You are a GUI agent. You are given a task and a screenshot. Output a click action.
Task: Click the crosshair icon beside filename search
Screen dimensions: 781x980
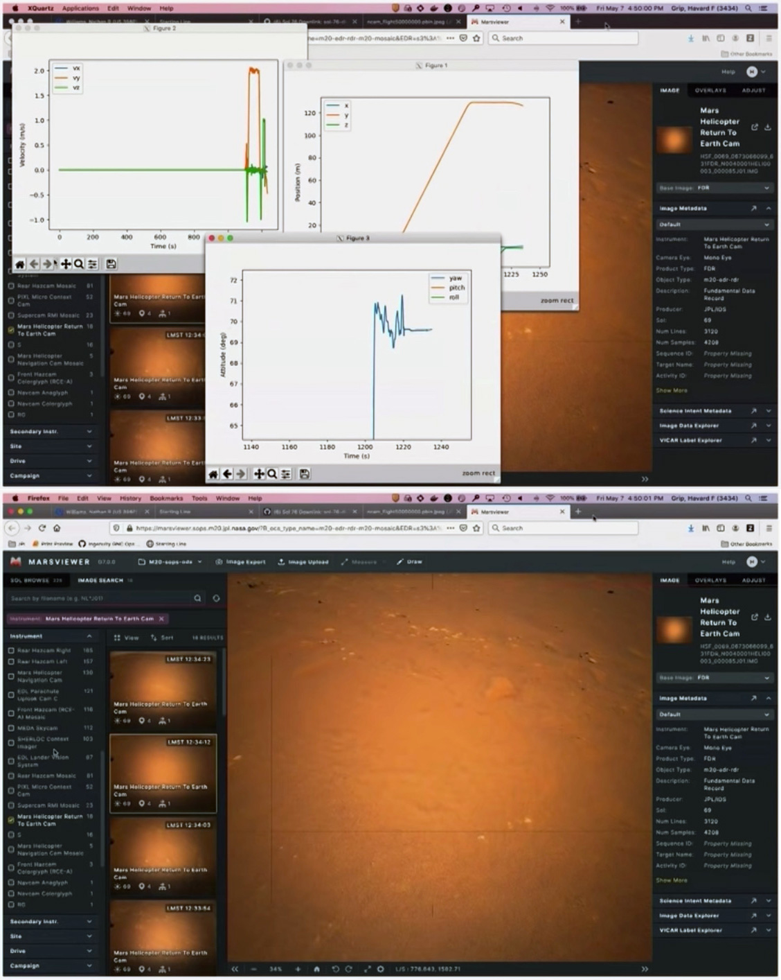[x=216, y=598]
